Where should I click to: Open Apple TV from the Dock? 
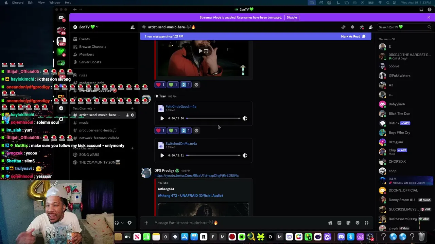tap(127, 237)
